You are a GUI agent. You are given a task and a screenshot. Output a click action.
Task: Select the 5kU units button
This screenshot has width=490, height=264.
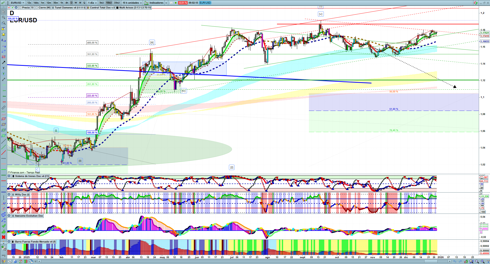tap(102, 3)
